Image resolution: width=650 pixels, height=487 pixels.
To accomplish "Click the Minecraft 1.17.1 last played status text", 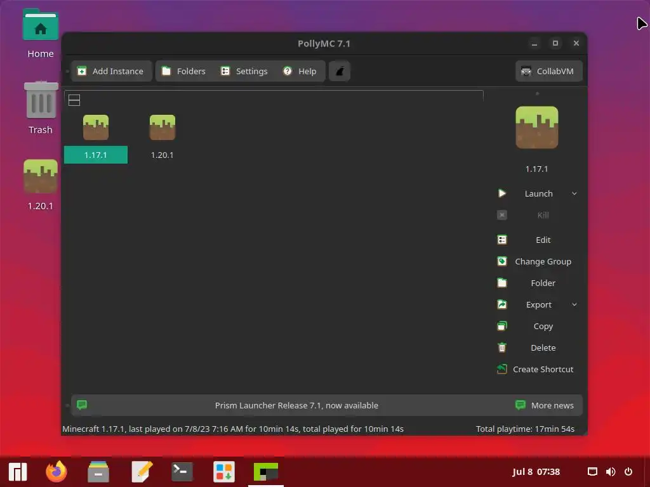I will [x=233, y=429].
